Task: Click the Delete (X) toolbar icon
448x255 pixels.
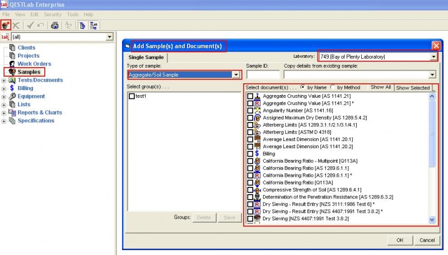Action: [x=16, y=25]
